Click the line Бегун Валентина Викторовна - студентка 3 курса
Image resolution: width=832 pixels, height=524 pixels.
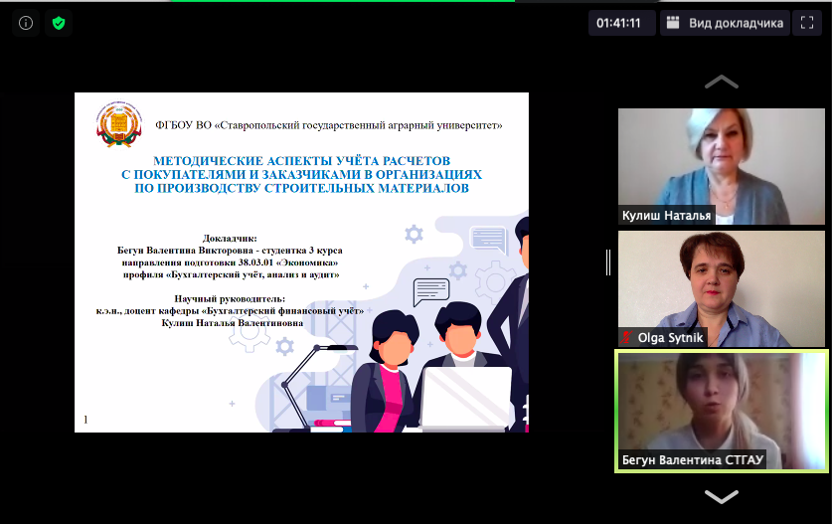click(x=230, y=250)
